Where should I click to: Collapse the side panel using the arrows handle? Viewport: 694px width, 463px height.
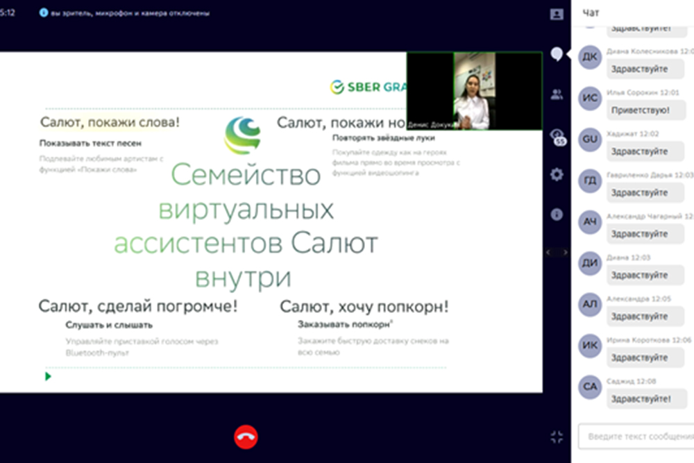(556, 253)
